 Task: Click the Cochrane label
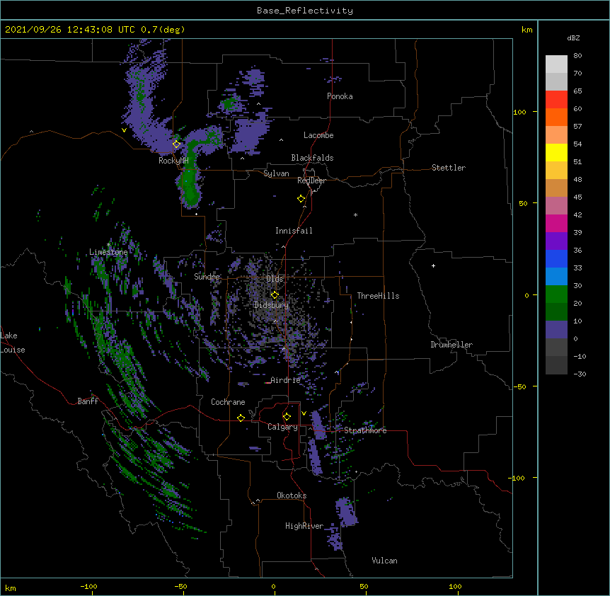[x=228, y=402]
